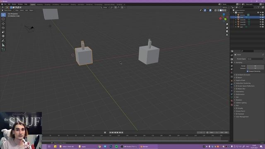Click the viewport zoom magnifier icon

coord(227,24)
